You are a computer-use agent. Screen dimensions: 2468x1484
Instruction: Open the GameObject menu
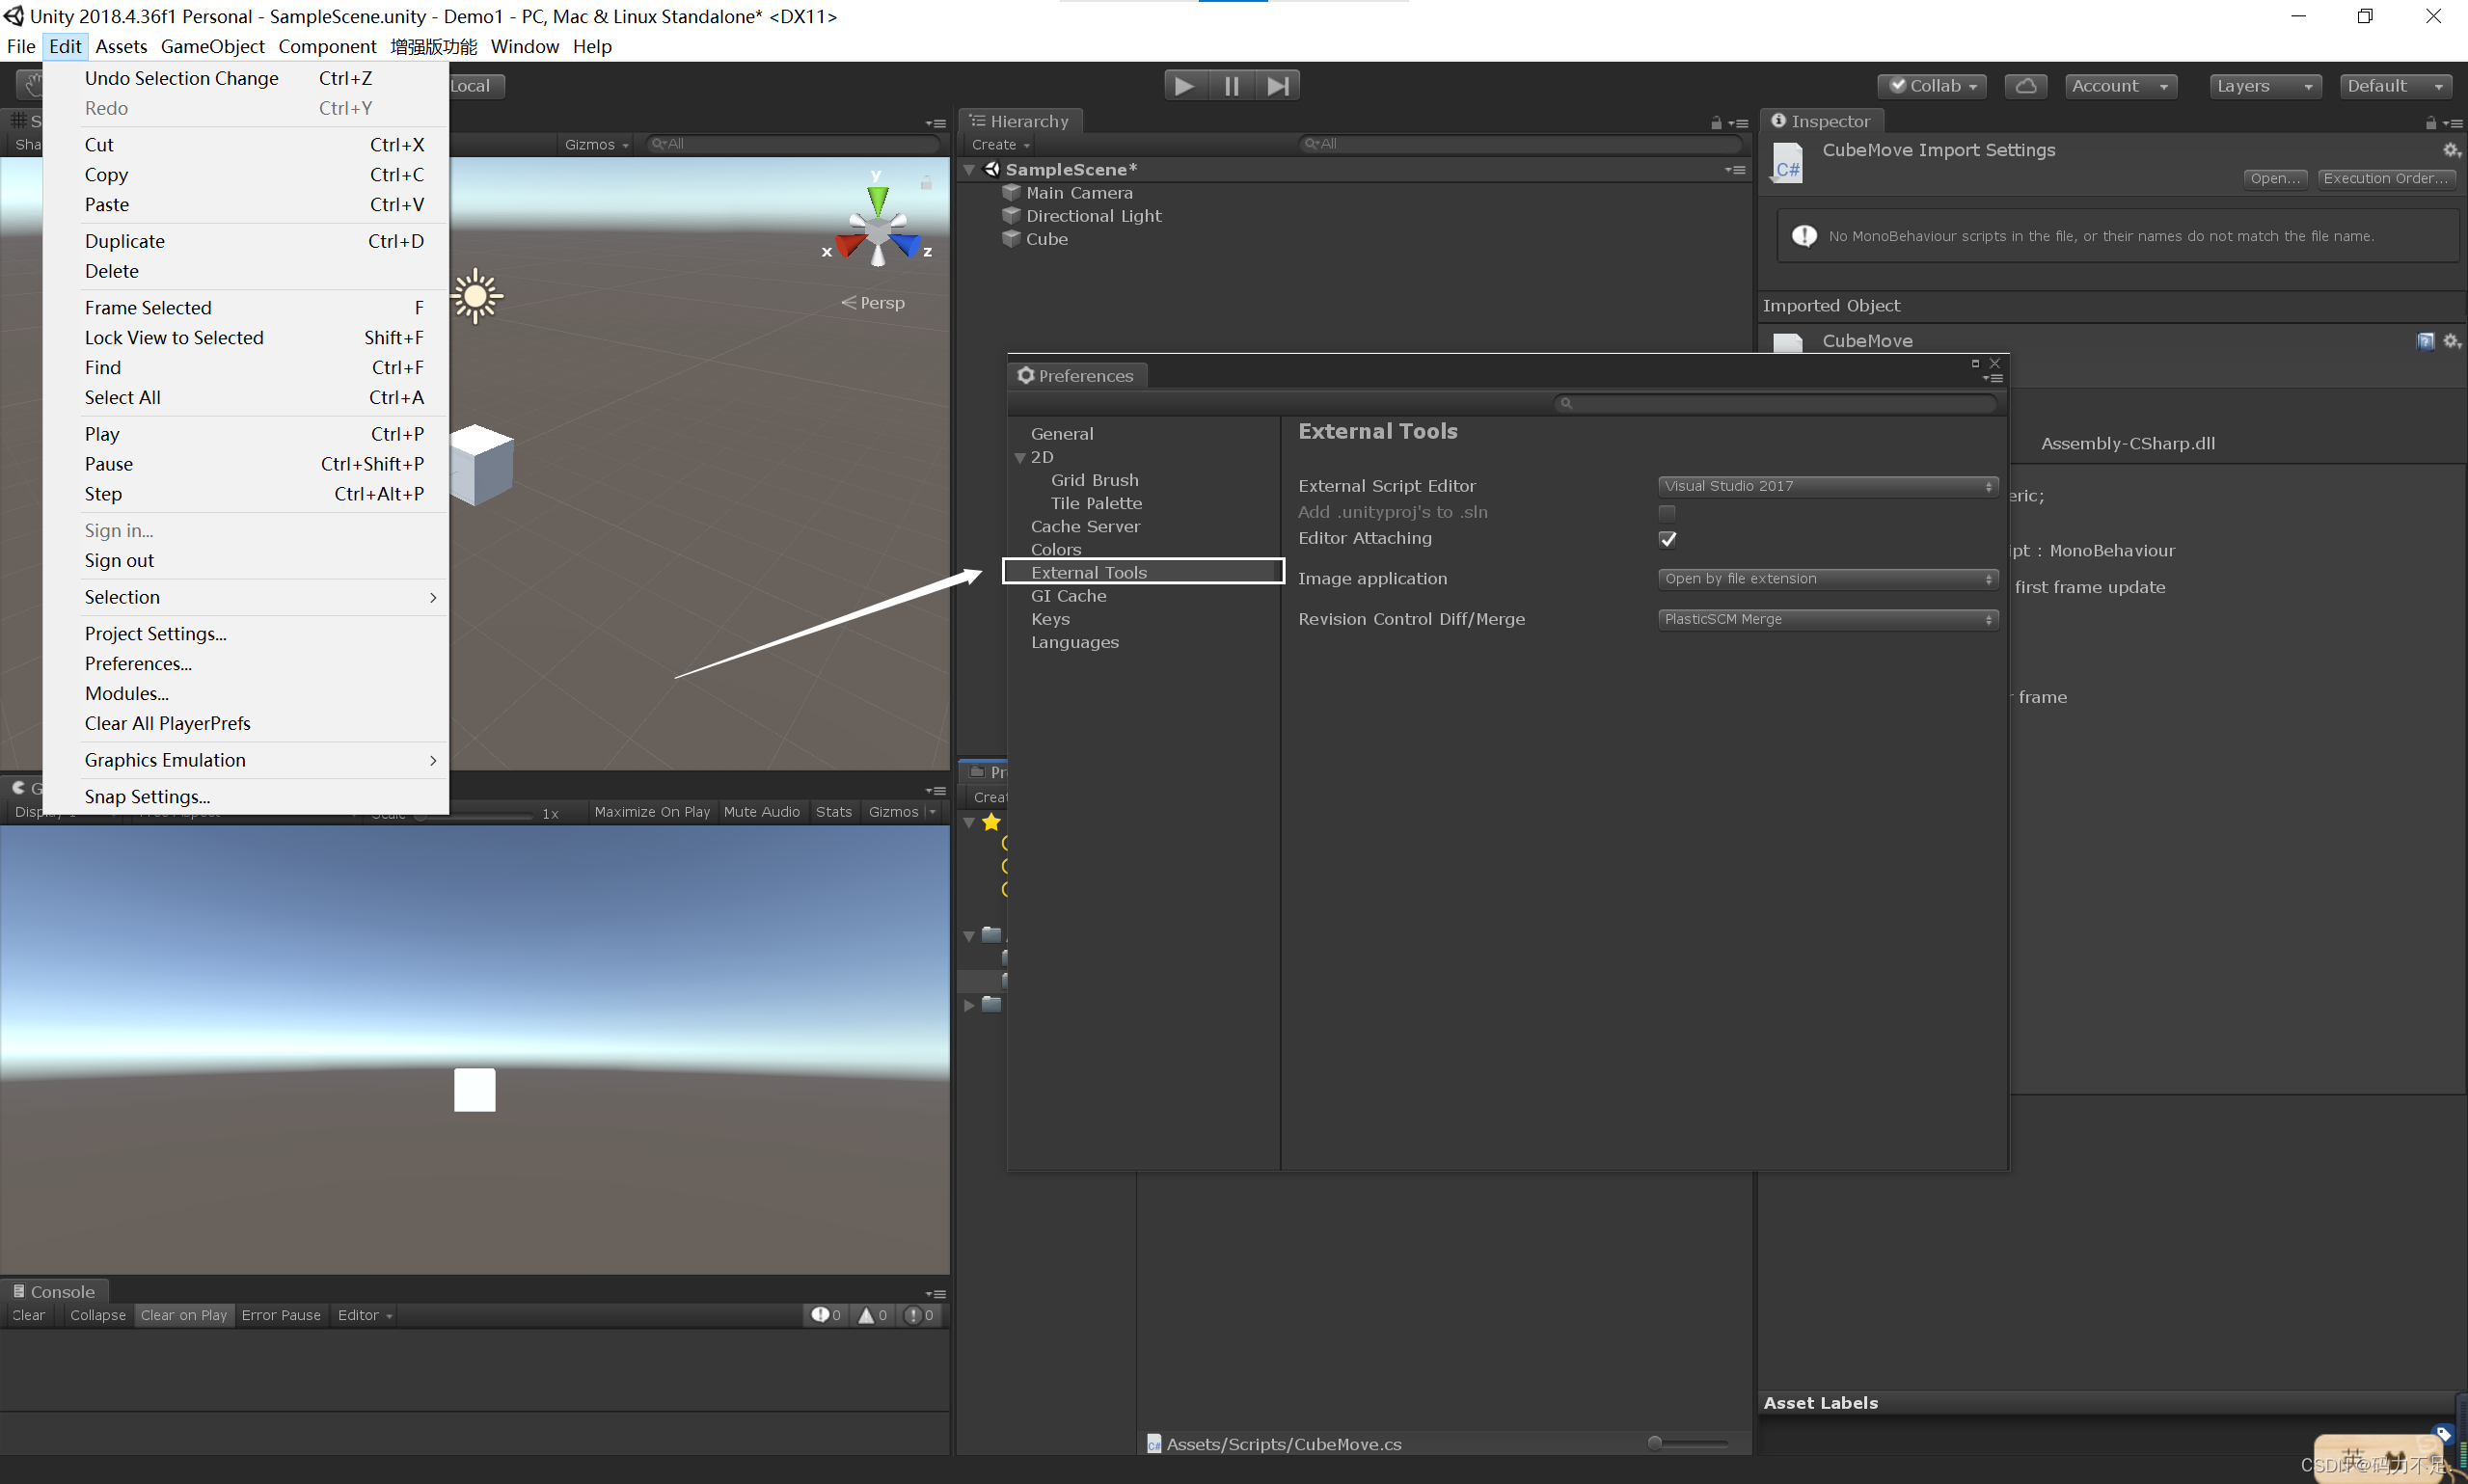click(x=212, y=46)
